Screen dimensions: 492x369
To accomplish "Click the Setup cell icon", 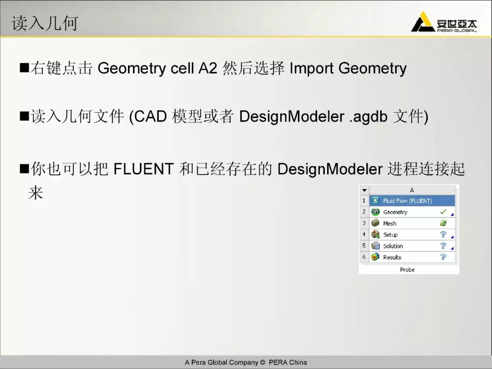I will tap(375, 235).
